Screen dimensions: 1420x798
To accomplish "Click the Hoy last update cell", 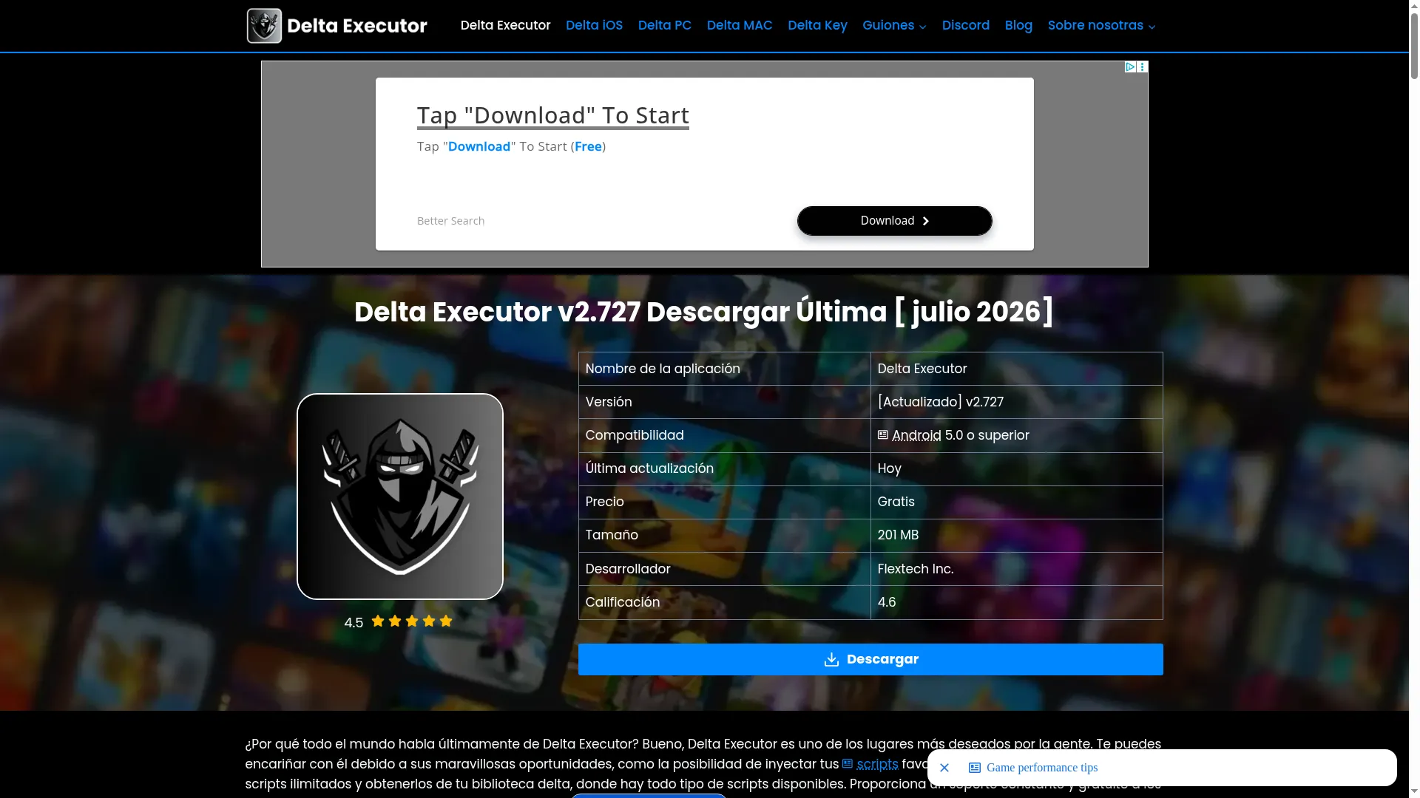I will click(x=1016, y=468).
